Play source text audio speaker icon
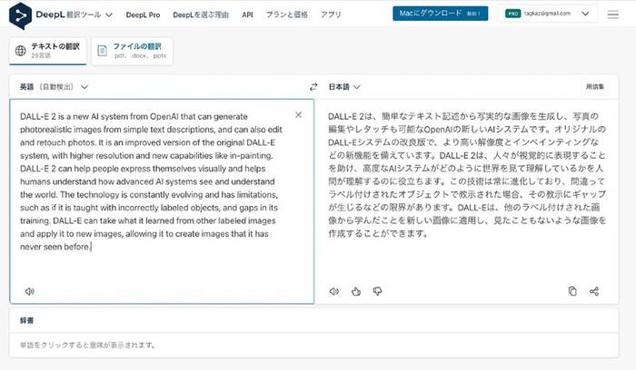Screen dimensions: 636x370 (x=30, y=291)
